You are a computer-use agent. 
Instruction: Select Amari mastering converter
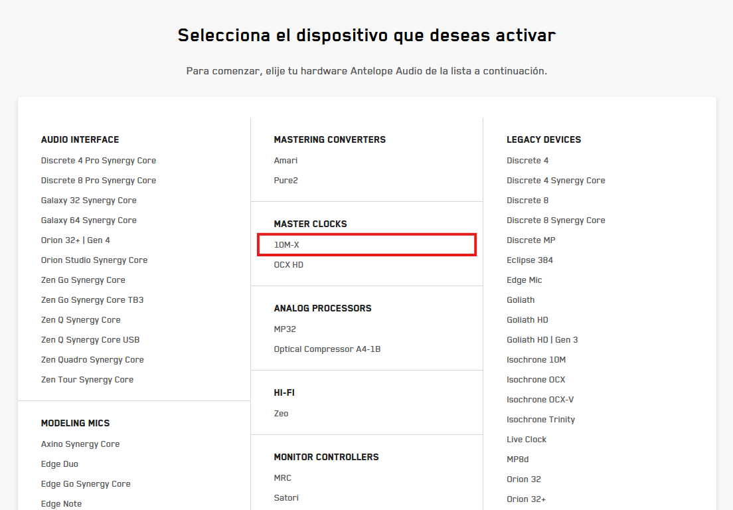pos(285,160)
